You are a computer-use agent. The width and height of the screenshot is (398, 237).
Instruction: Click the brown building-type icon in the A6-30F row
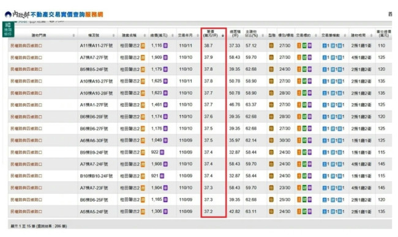pyautogui.click(x=271, y=140)
